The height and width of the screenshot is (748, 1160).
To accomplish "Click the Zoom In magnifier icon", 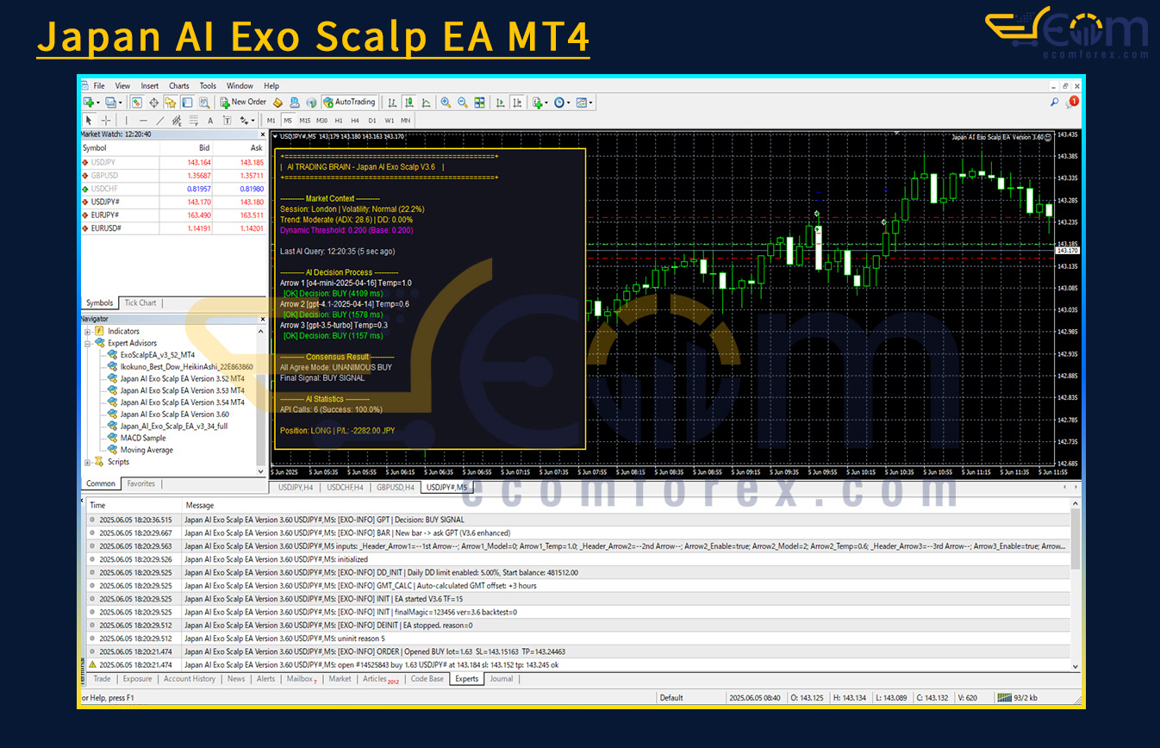I will [x=446, y=102].
